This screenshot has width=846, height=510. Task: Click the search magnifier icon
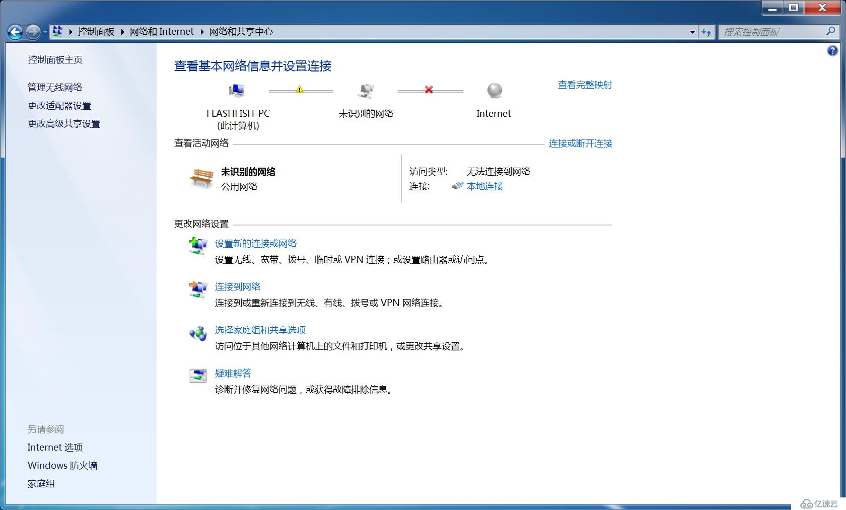[831, 31]
